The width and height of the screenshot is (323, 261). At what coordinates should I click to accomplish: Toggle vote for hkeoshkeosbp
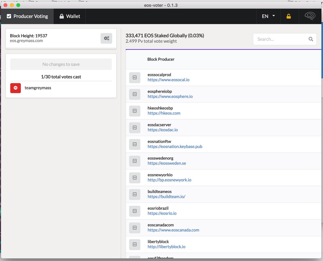point(135,111)
